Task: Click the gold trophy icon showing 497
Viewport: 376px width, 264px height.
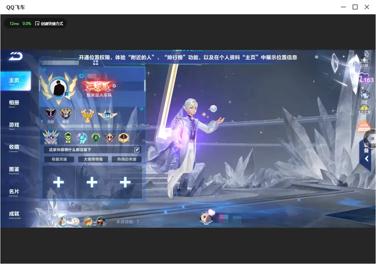Action: pyautogui.click(x=87, y=115)
